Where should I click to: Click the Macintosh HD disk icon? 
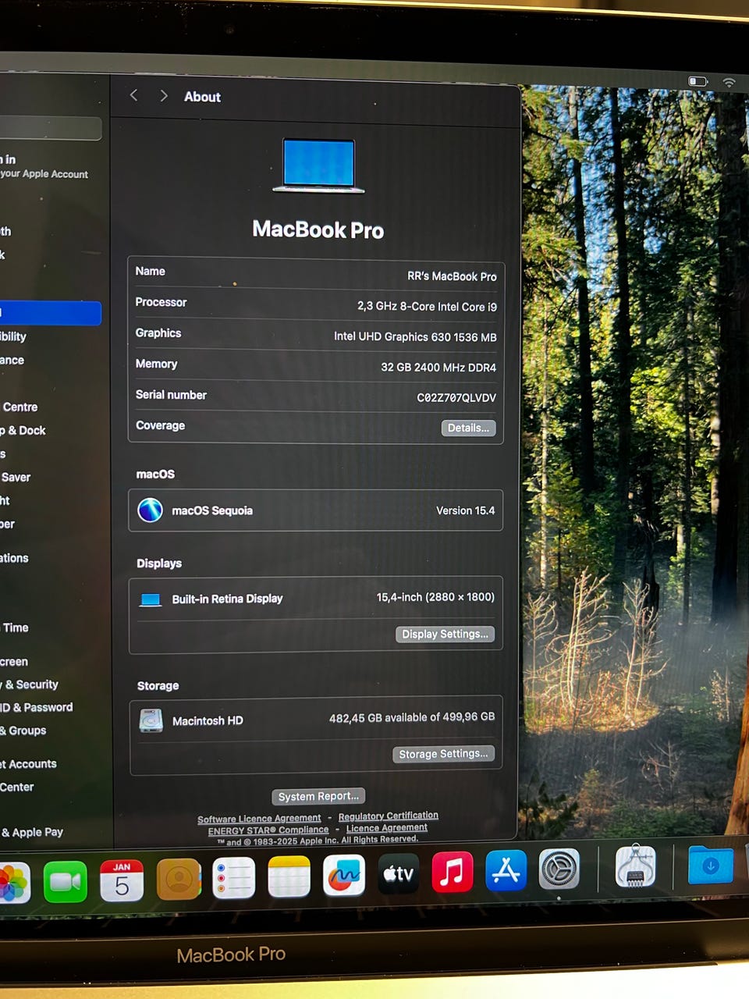tap(151, 720)
